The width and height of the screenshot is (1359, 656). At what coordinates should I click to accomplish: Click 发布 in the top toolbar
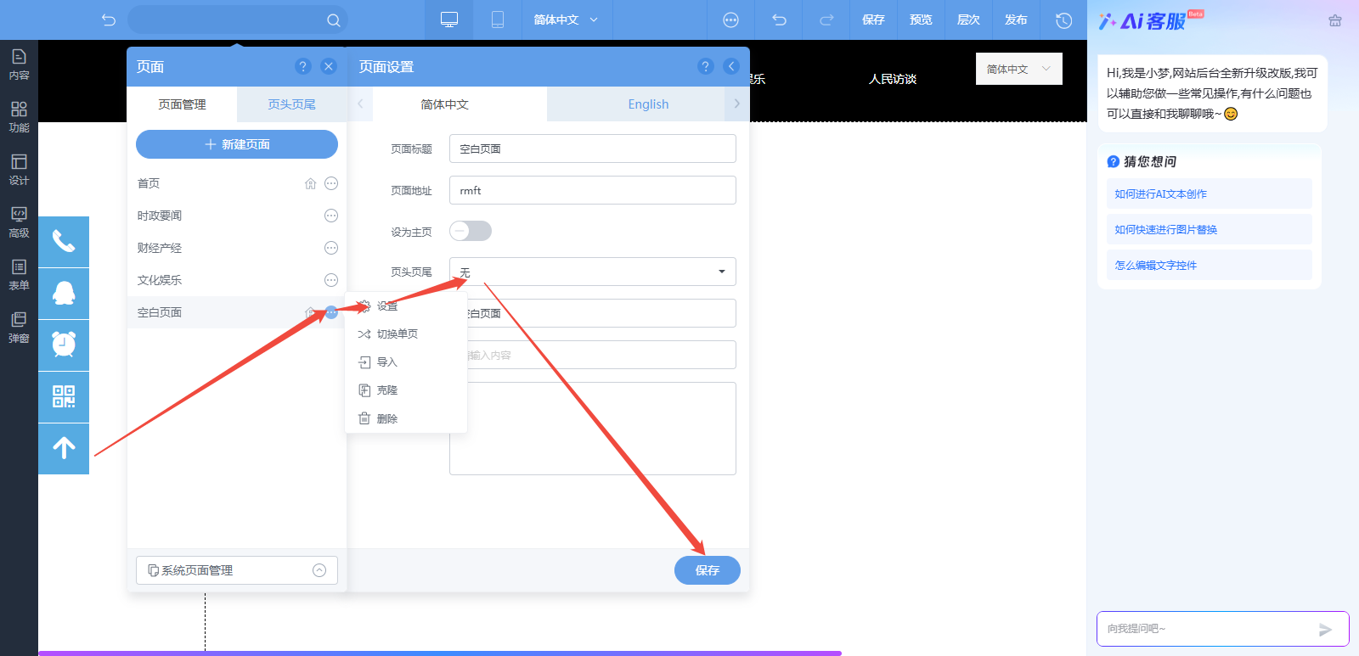point(1016,20)
